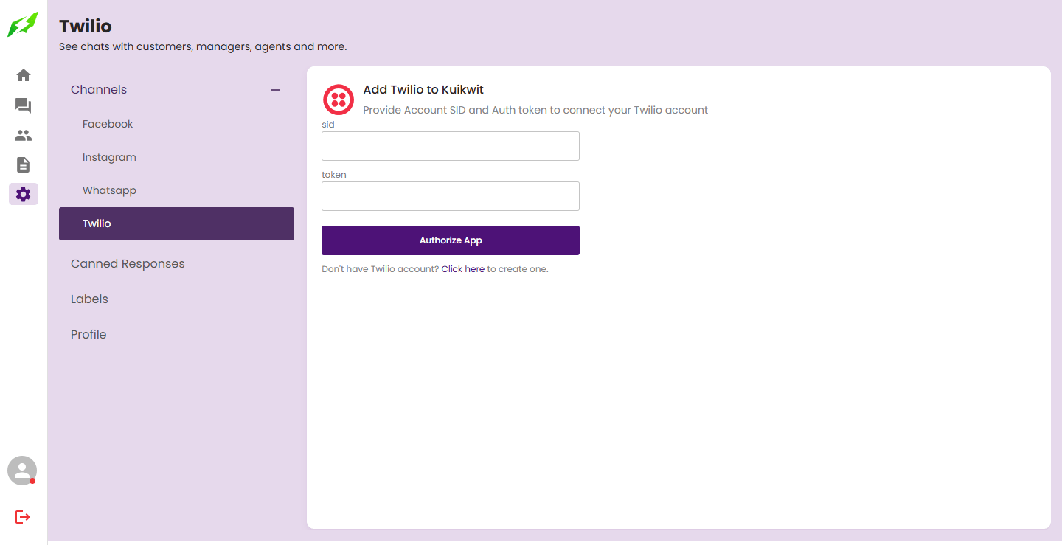Open Labels settings
1062x545 pixels.
(89, 299)
